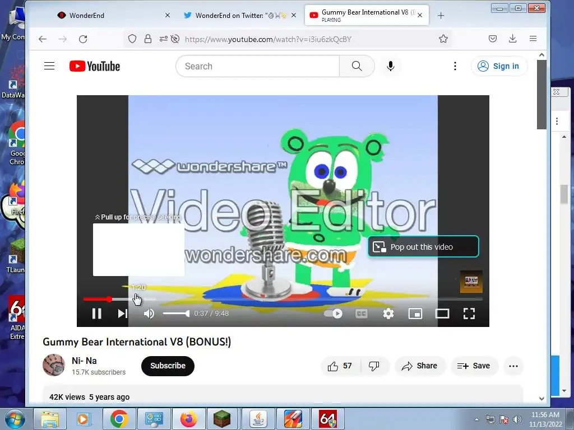Image resolution: width=574 pixels, height=430 pixels.
Task: Pause the YouTube video
Action: pos(96,314)
